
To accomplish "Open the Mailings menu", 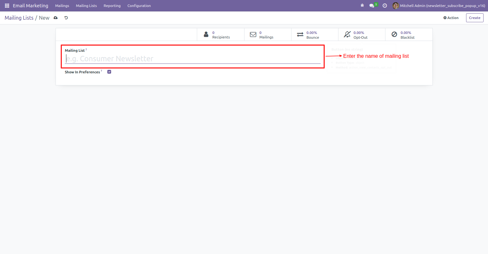I will [x=62, y=6].
